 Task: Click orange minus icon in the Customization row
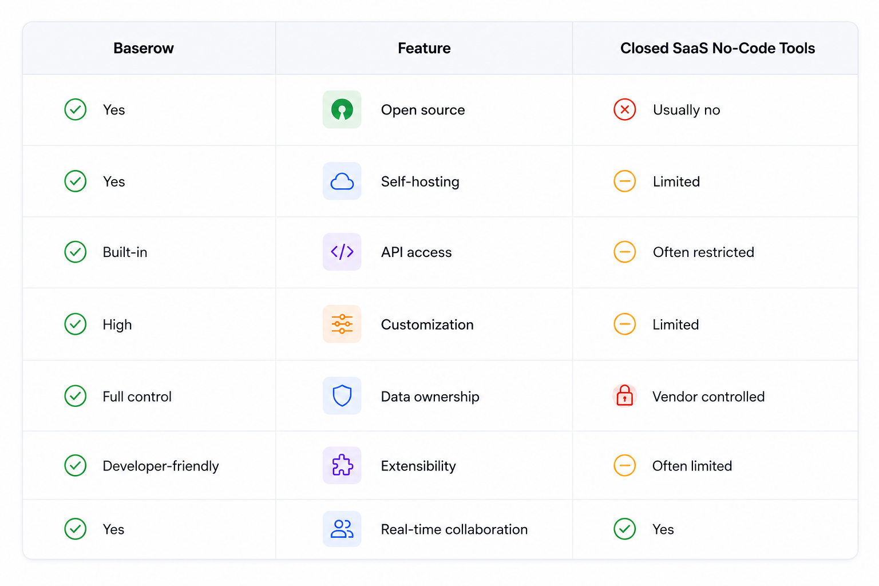pos(625,324)
